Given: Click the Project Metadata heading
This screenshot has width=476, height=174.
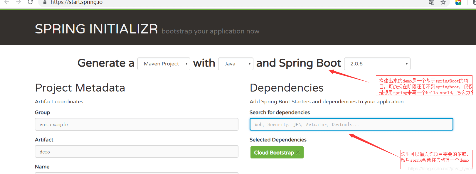Looking at the screenshot, I should 80,88.
